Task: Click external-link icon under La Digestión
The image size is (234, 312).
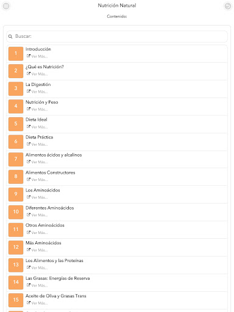Action: 29,91
